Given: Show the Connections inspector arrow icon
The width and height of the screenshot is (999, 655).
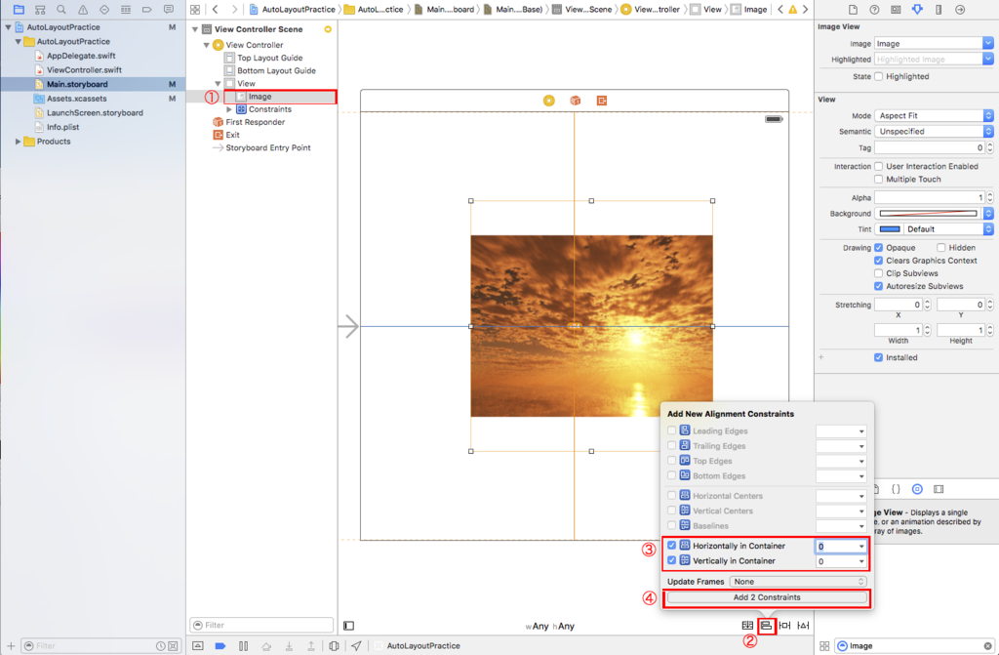Looking at the screenshot, I should point(960,10).
